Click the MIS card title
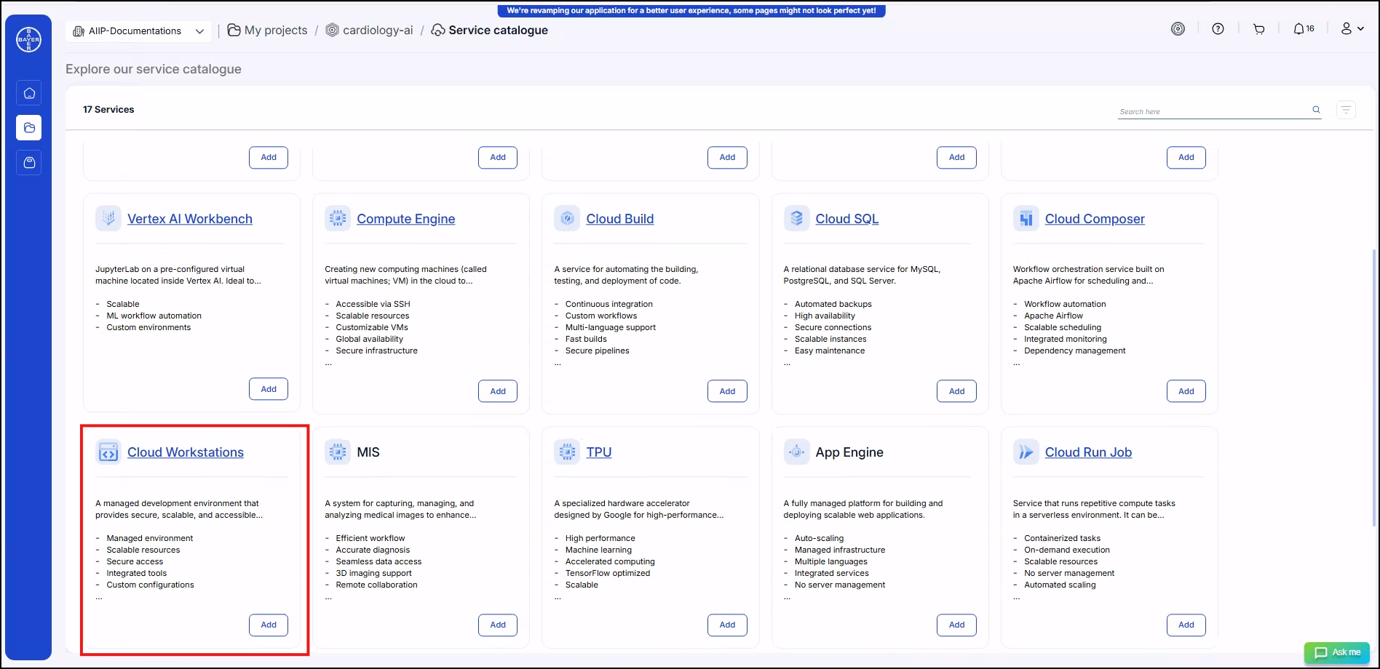 368,452
